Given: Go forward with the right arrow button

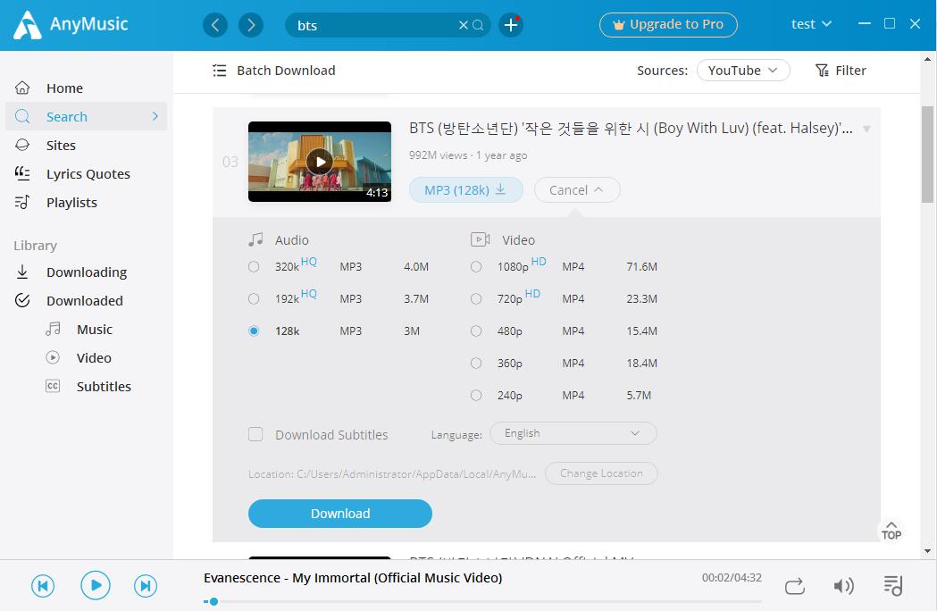Looking at the screenshot, I should [251, 25].
